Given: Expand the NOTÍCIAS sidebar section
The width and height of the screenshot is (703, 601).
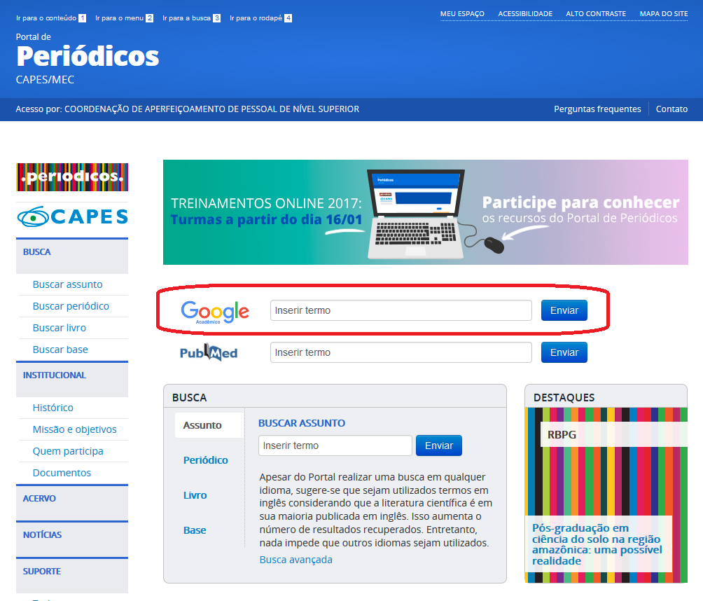Looking at the screenshot, I should point(72,539).
